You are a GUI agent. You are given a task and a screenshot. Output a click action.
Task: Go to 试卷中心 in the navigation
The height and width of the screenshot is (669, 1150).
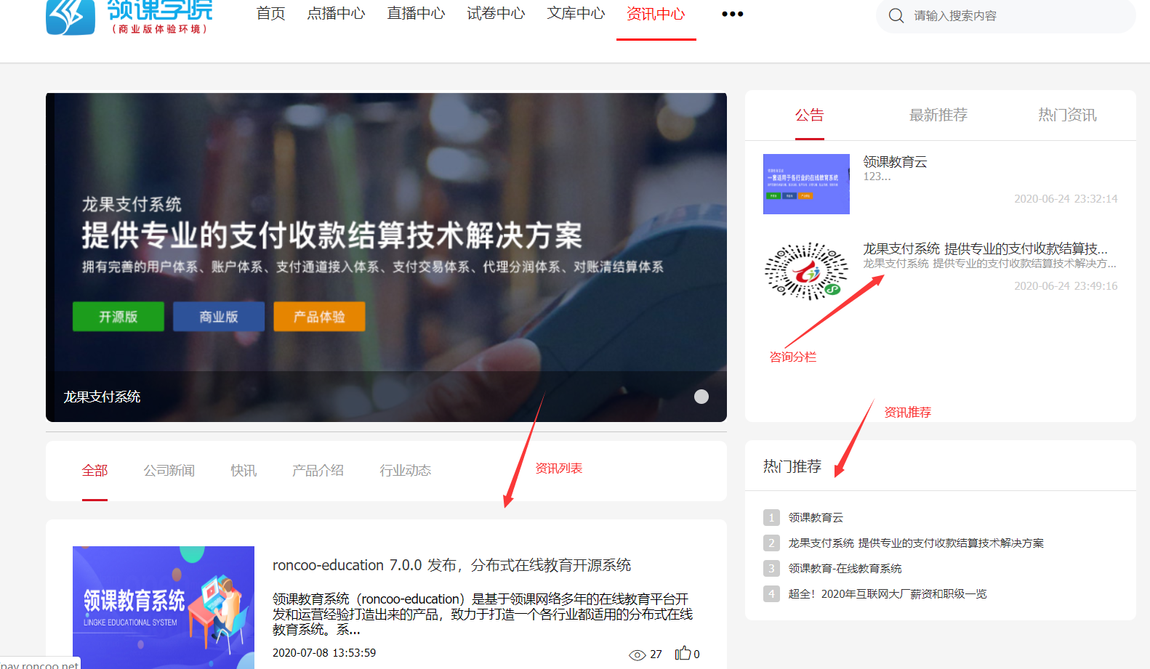(x=496, y=14)
